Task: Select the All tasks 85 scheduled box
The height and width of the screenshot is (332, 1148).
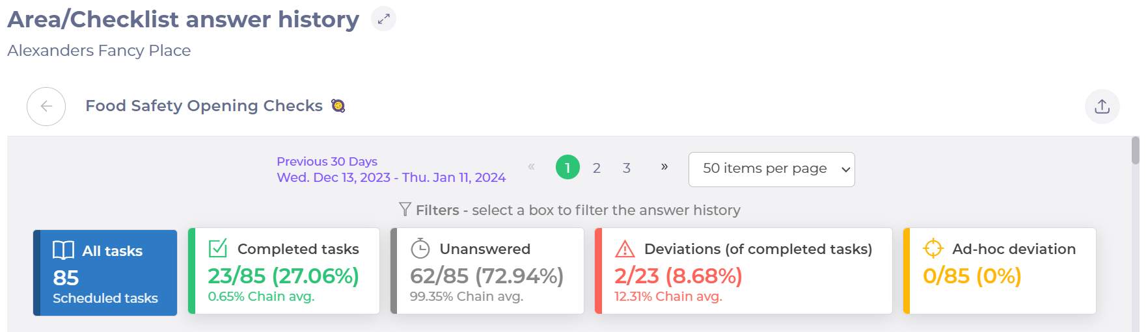Action: pyautogui.click(x=105, y=273)
